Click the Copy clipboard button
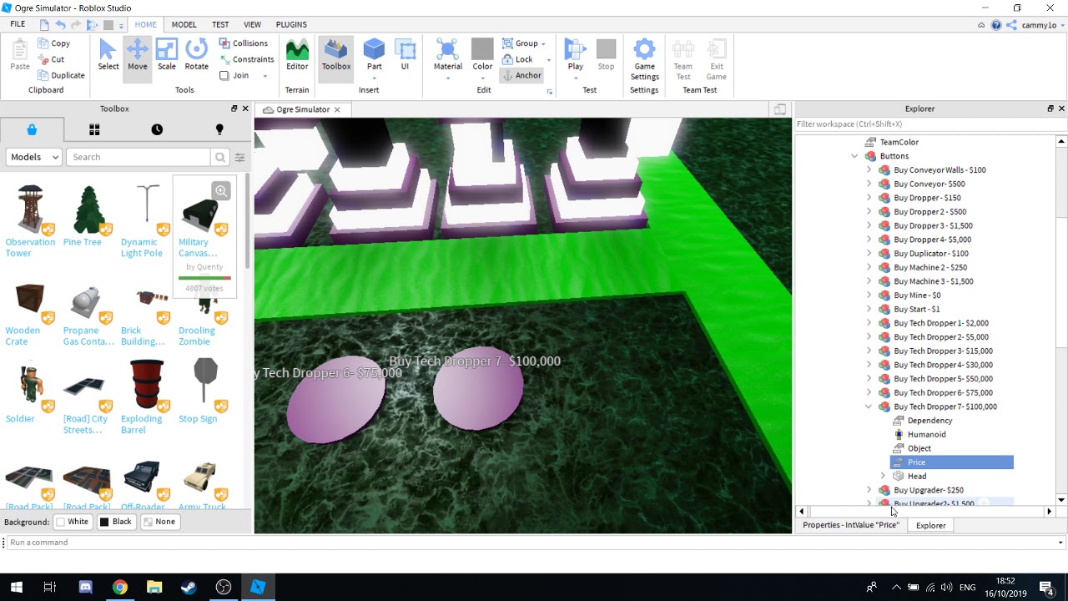 [x=53, y=43]
